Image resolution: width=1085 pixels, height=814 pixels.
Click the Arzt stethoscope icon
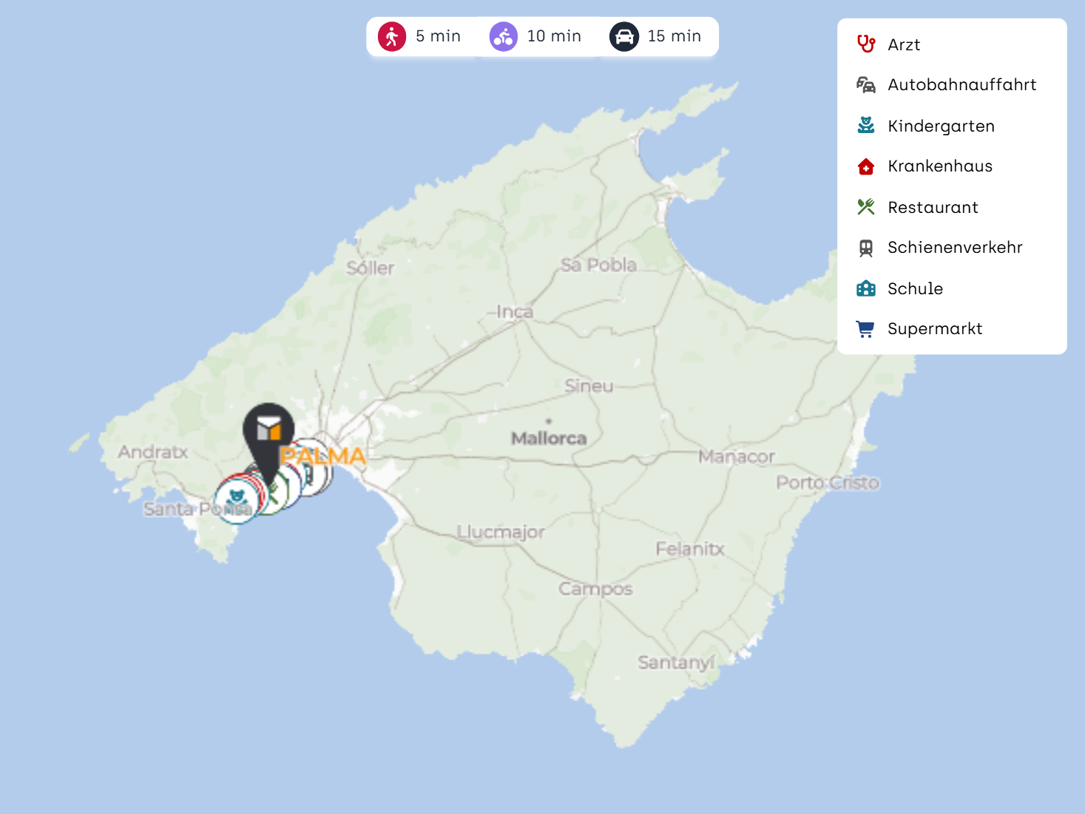(866, 44)
